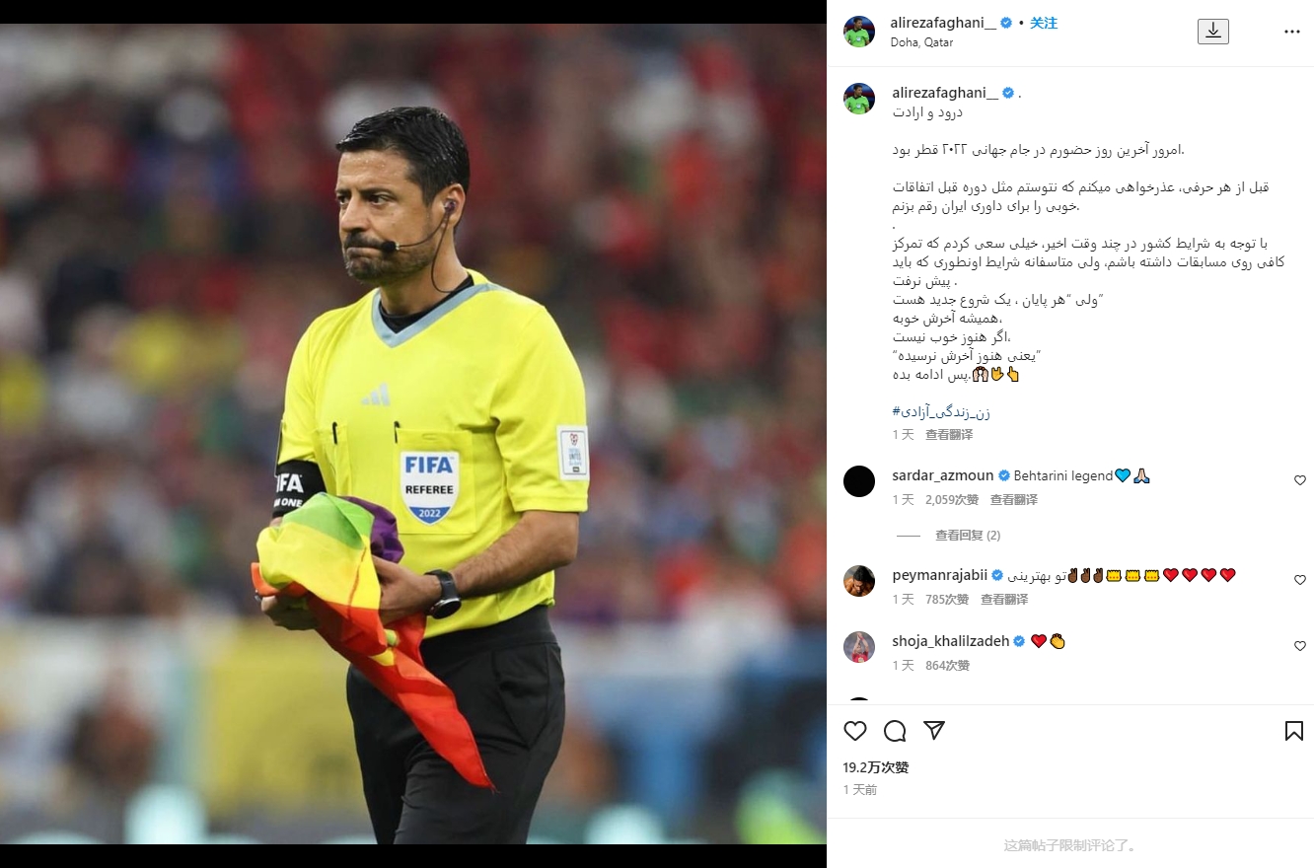
Task: Open header profile avatar of alirezafaghani__
Action: pos(859,32)
